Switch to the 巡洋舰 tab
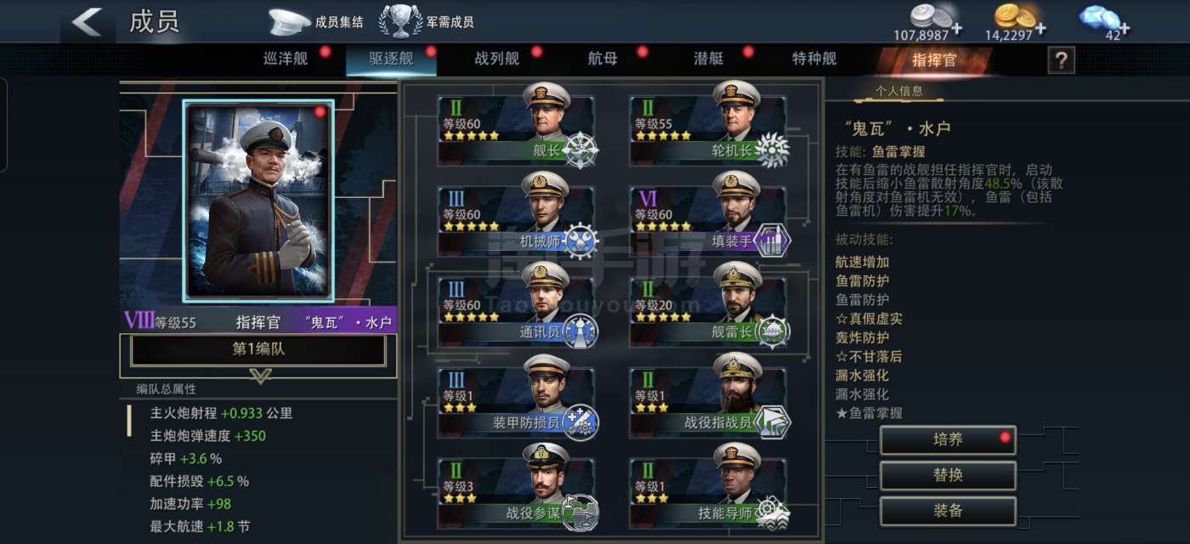 [286, 59]
